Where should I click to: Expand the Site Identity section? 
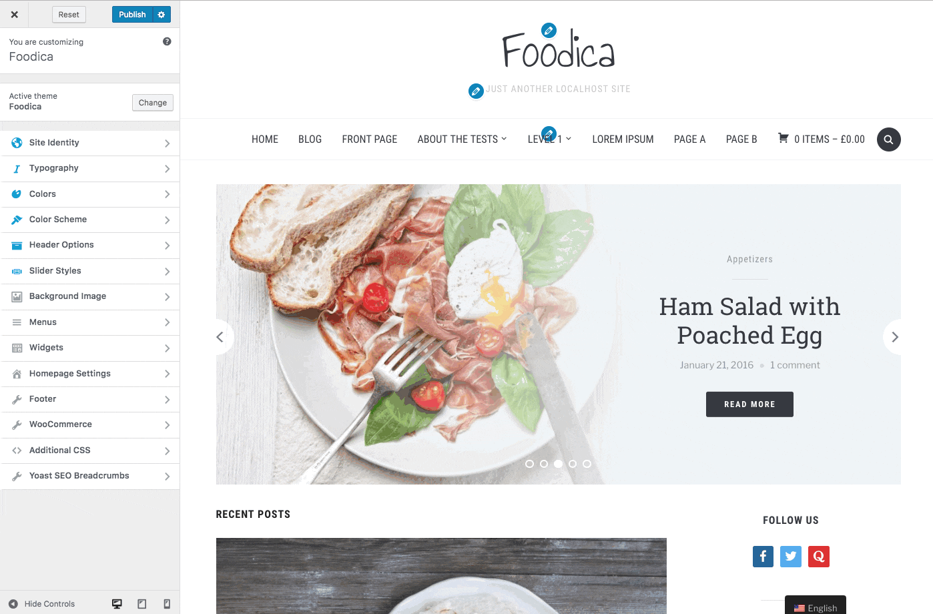(90, 143)
